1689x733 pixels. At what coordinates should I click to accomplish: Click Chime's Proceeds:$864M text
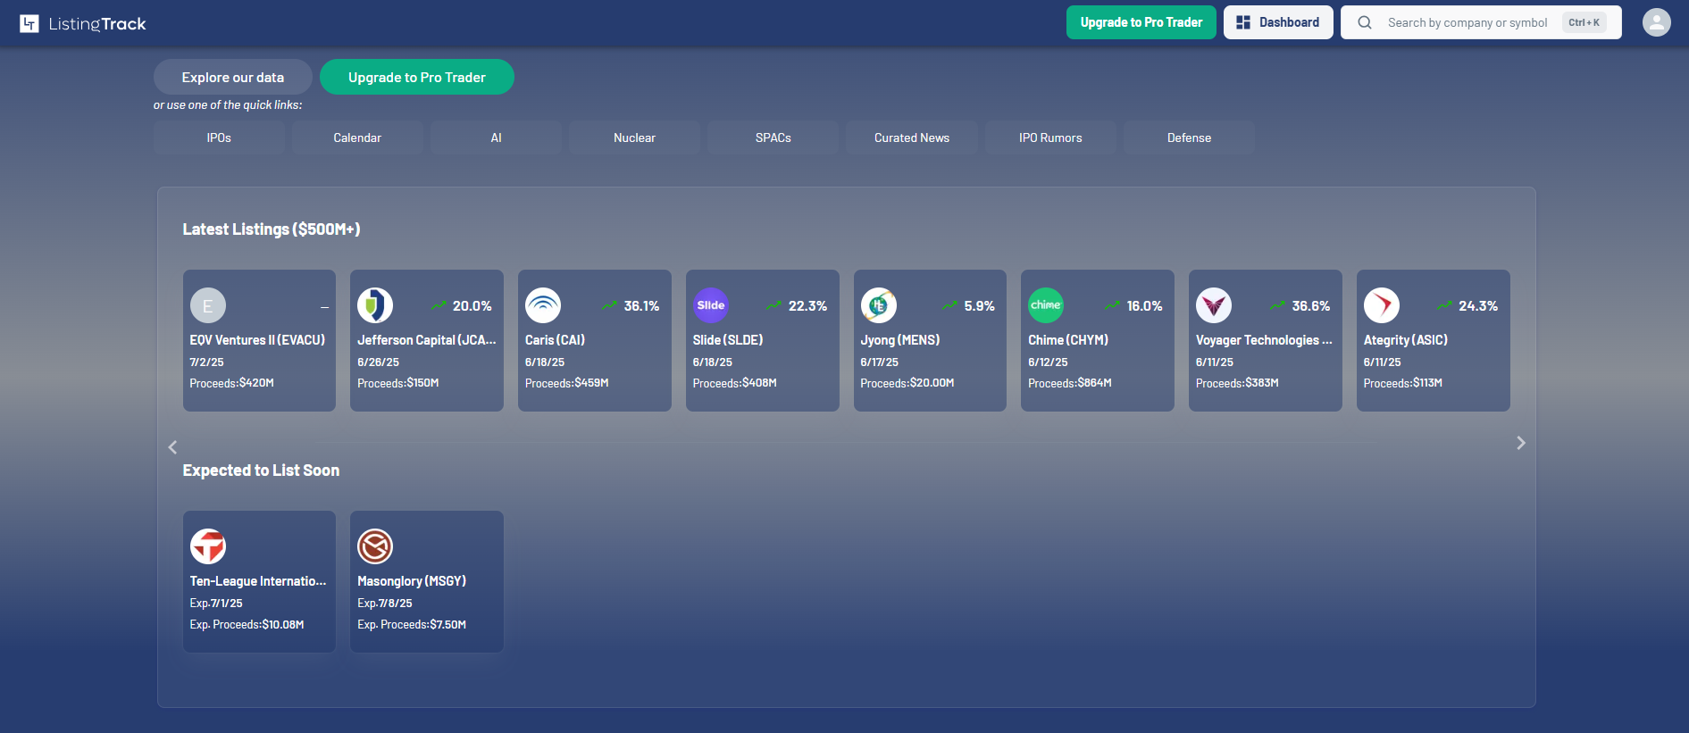(x=1070, y=383)
